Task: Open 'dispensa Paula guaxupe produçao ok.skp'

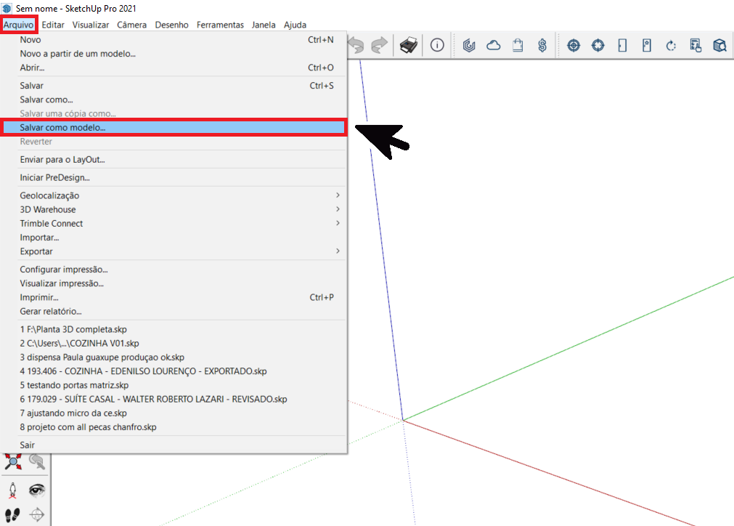Action: pyautogui.click(x=174, y=357)
